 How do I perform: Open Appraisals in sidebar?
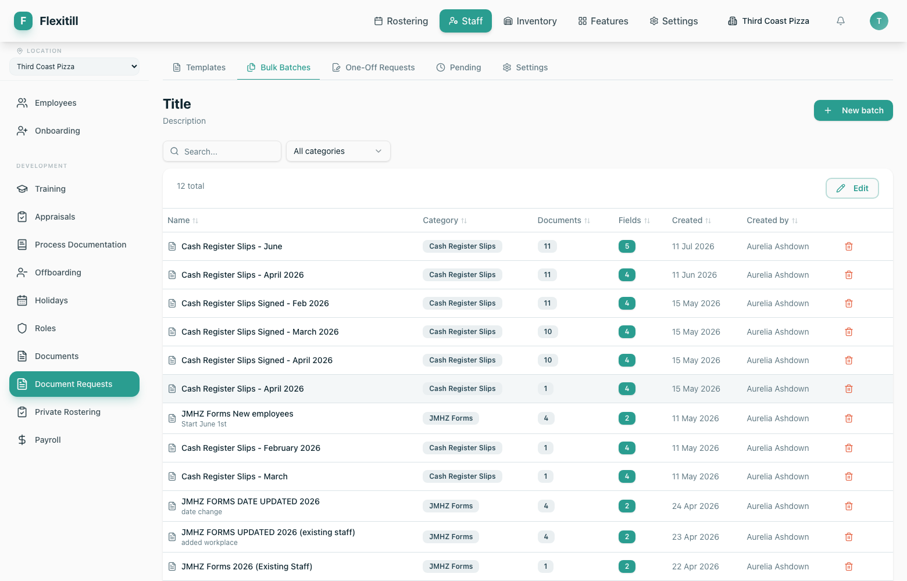(x=74, y=217)
